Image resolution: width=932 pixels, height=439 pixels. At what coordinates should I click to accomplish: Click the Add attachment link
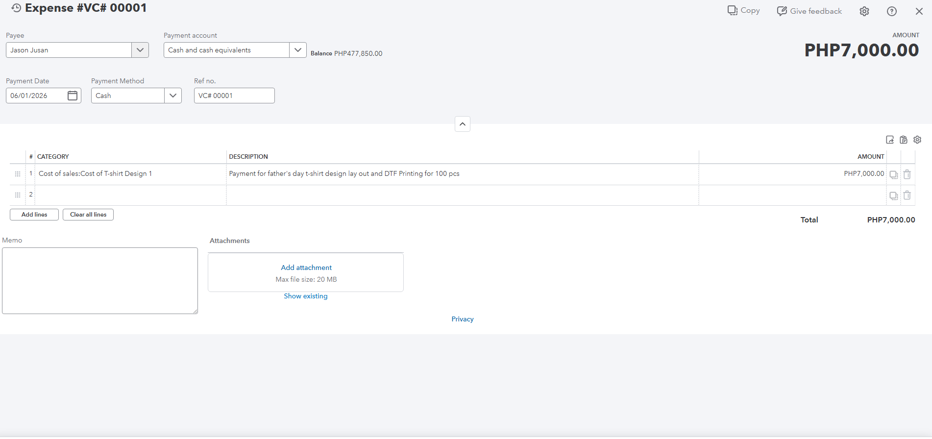(306, 268)
